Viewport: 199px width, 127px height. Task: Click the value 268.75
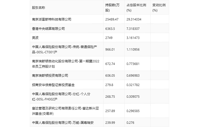pyautogui.click(x=110, y=97)
